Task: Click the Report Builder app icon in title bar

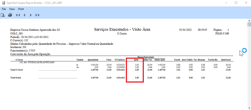Action: [x=3, y=3]
